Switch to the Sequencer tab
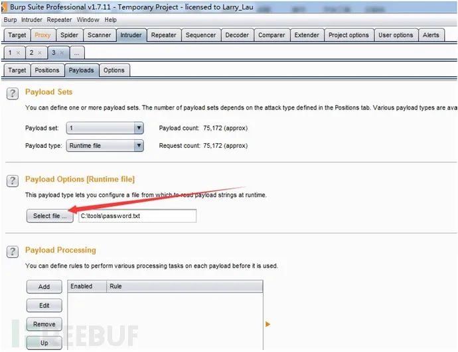Screen dimensions: 458x352 (x=200, y=35)
